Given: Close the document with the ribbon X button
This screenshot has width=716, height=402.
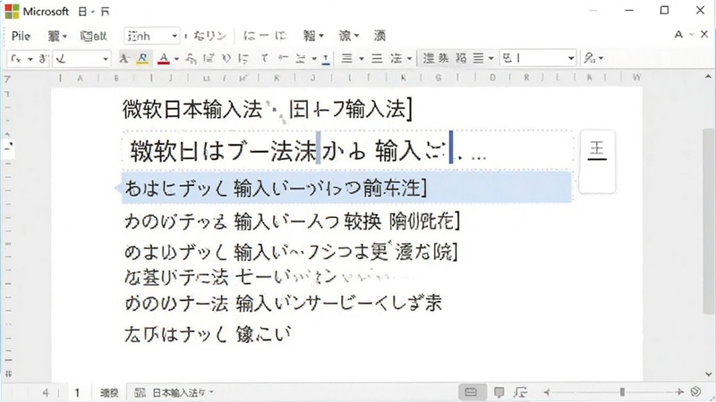Looking at the screenshot, I should [x=704, y=35].
